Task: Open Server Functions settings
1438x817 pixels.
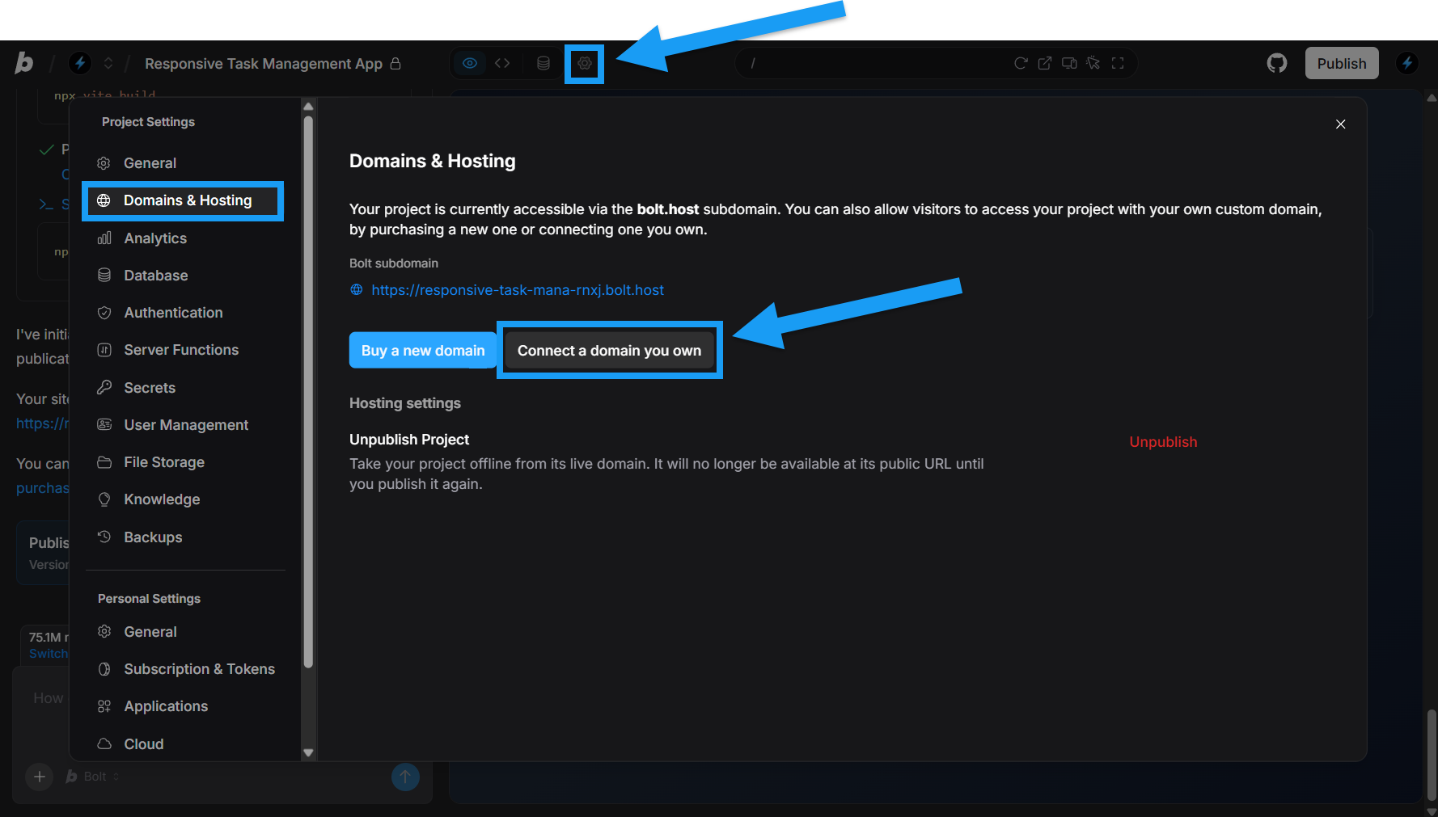Action: [185, 350]
